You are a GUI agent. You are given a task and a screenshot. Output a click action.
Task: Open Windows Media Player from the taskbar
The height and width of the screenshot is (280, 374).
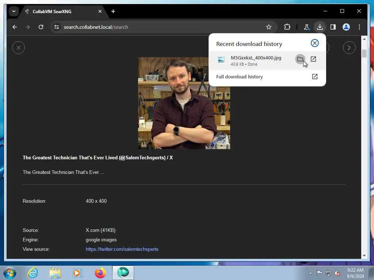click(77, 273)
